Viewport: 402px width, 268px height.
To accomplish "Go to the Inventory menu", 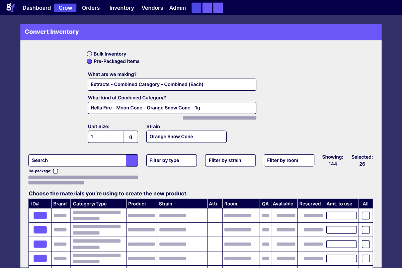I will tap(122, 8).
